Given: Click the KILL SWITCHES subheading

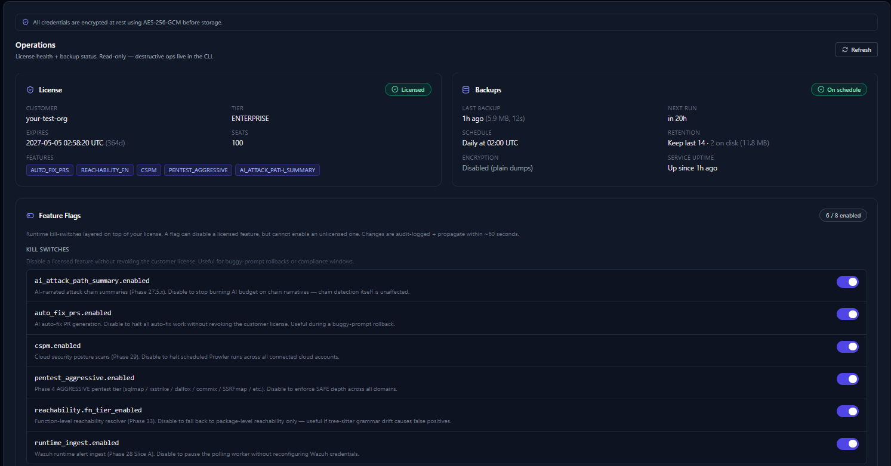Looking at the screenshot, I should pos(47,249).
